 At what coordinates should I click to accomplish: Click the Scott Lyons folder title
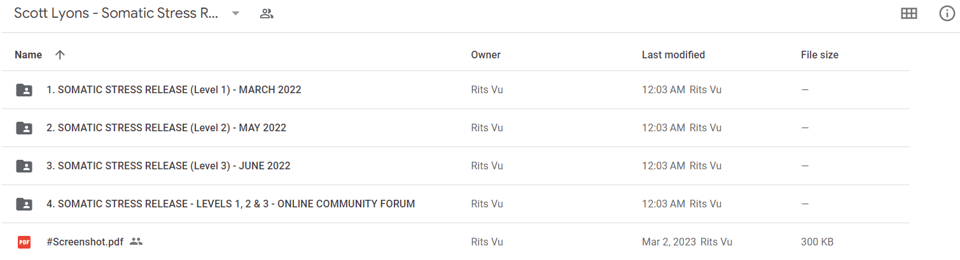coord(116,14)
